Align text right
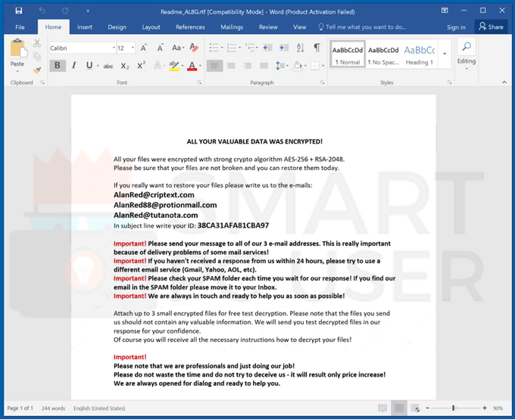 (x=248, y=66)
